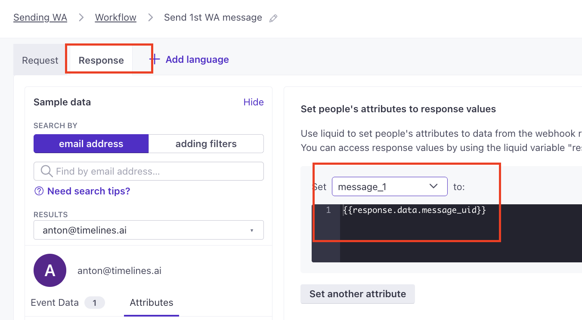Show the Attributes tab
The width and height of the screenshot is (582, 320).
click(152, 302)
